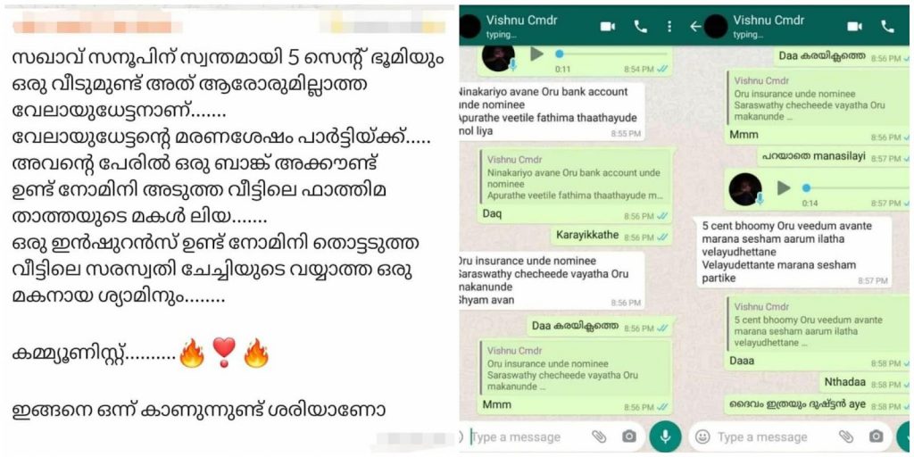The height and width of the screenshot is (457, 914).
Task: Open emoji picker in right chat
Action: pos(703,436)
